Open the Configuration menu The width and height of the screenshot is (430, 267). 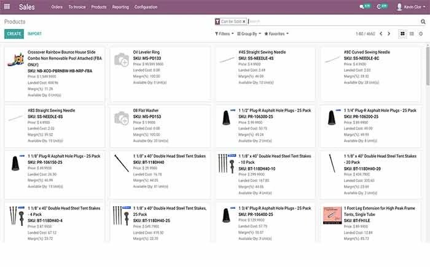click(x=146, y=7)
